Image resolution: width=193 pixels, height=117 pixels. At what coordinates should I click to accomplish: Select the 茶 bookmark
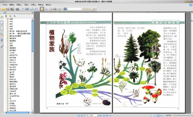[10, 98]
